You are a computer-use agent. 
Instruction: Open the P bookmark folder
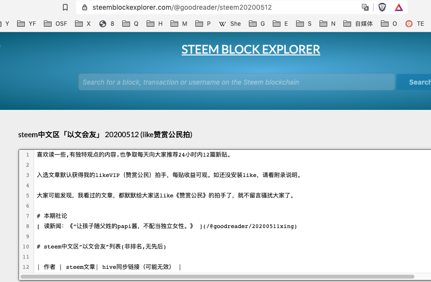click(x=203, y=24)
